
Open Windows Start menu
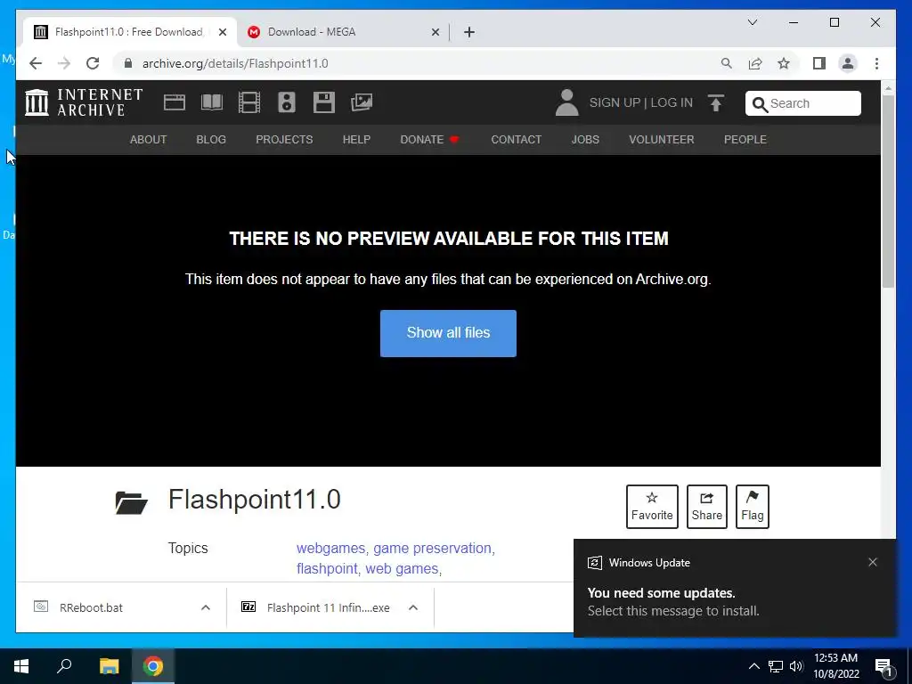[21, 666]
